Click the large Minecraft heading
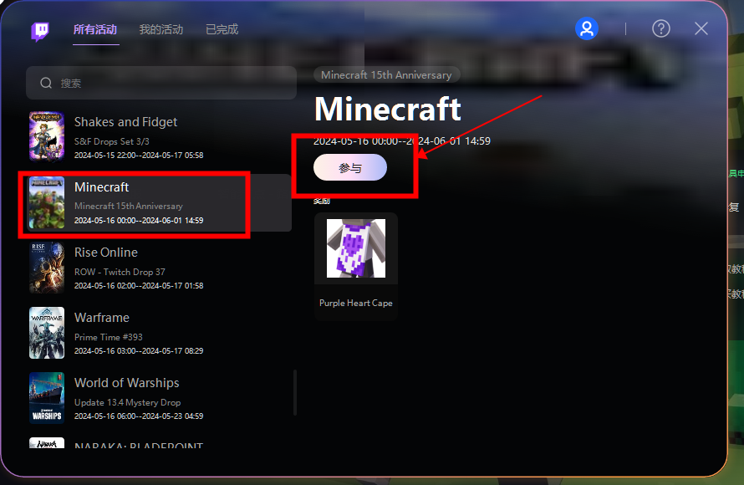The image size is (744, 485). coord(388,109)
